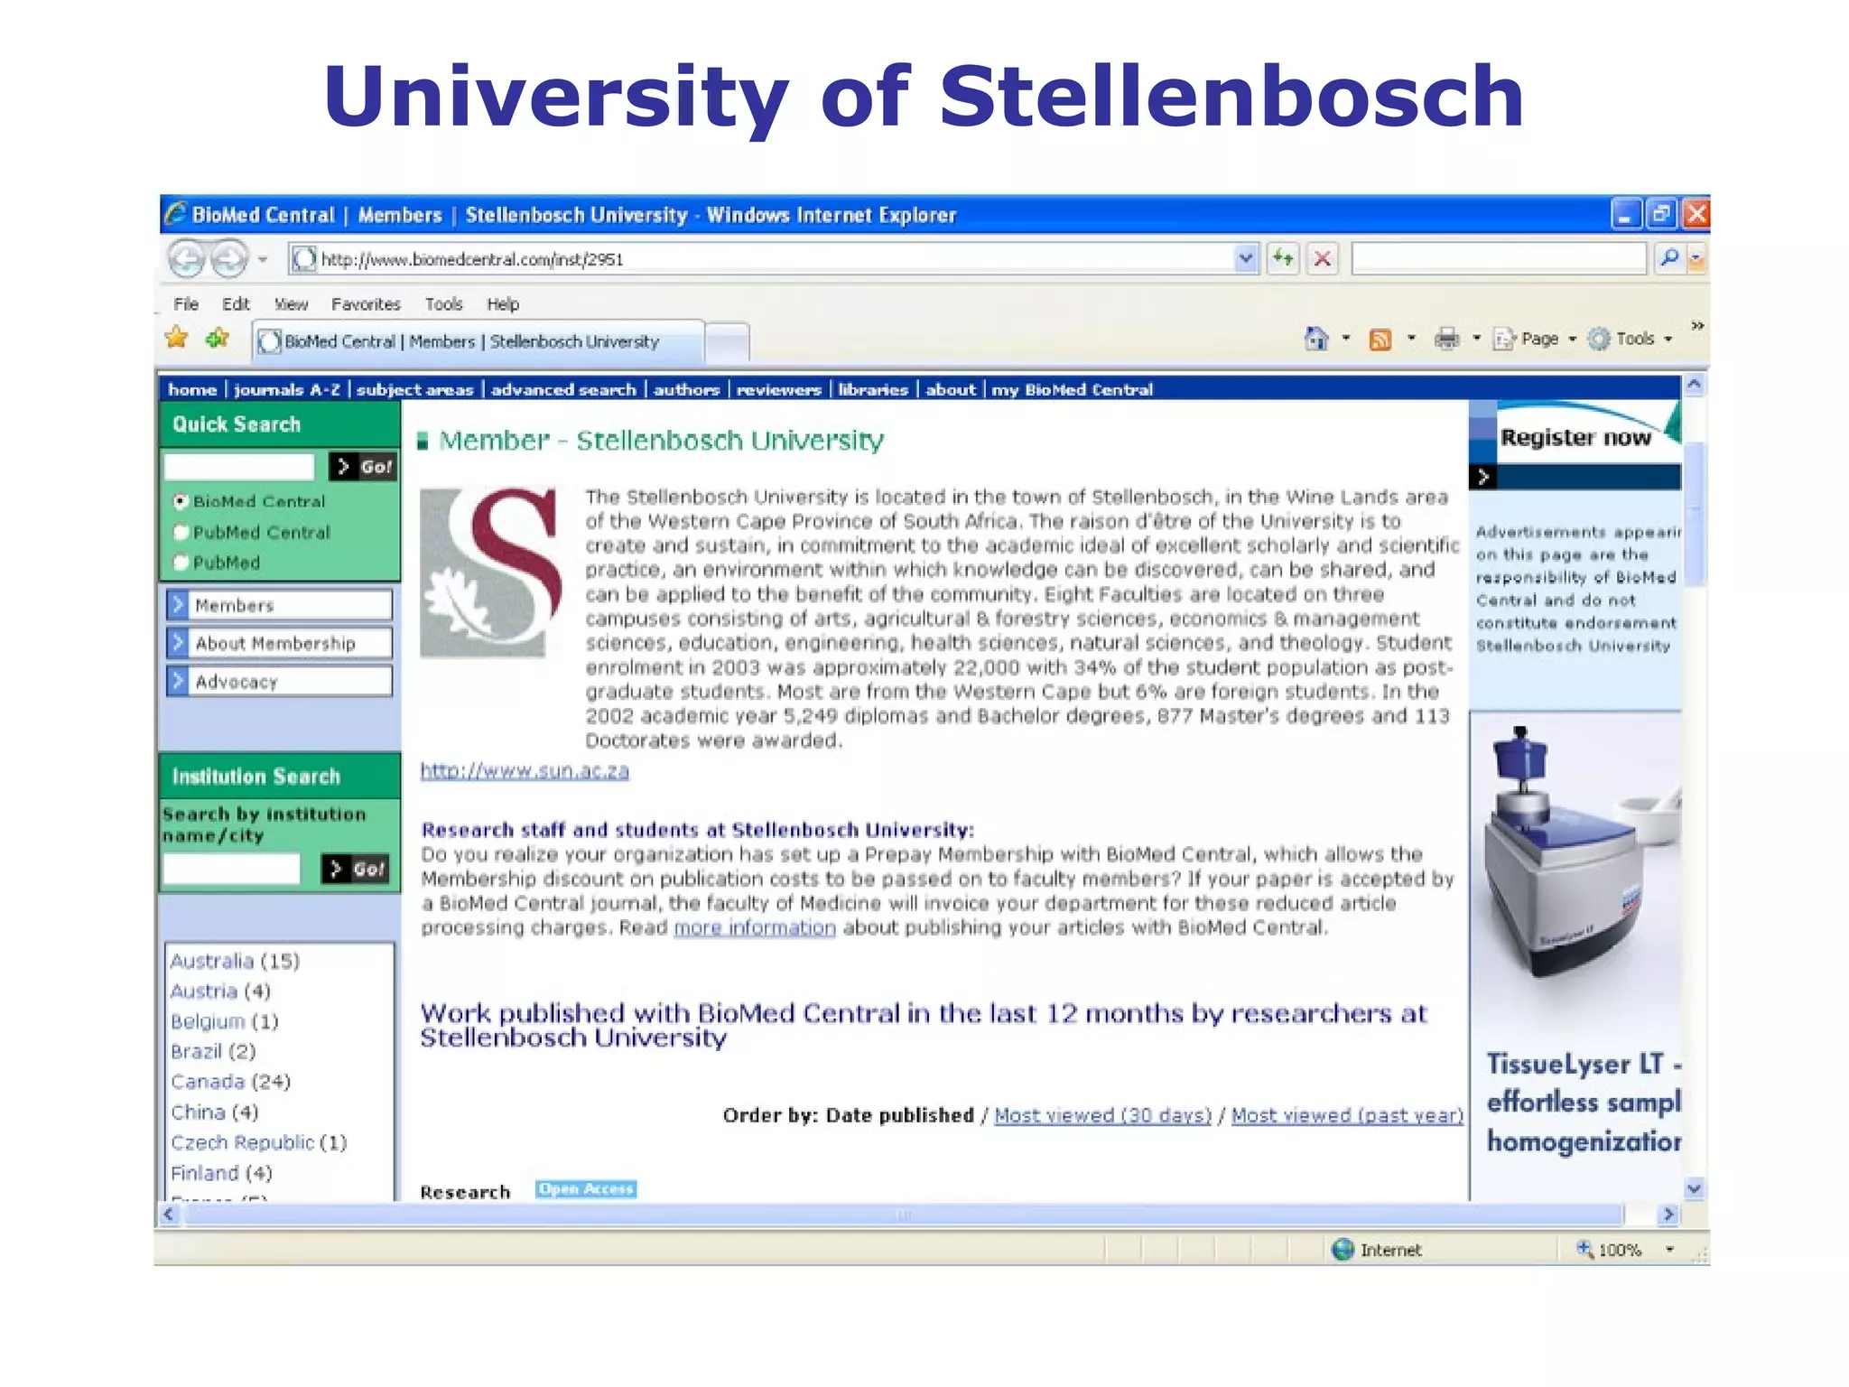Click the institution name/city search field

(232, 869)
